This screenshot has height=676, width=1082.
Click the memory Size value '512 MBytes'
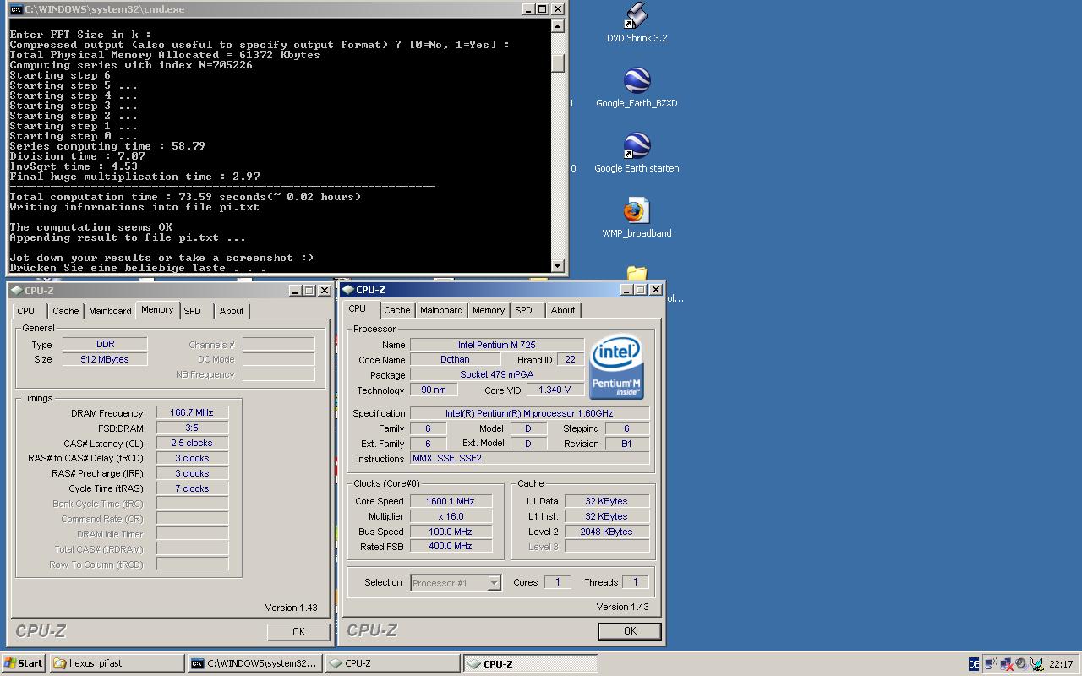[105, 359]
